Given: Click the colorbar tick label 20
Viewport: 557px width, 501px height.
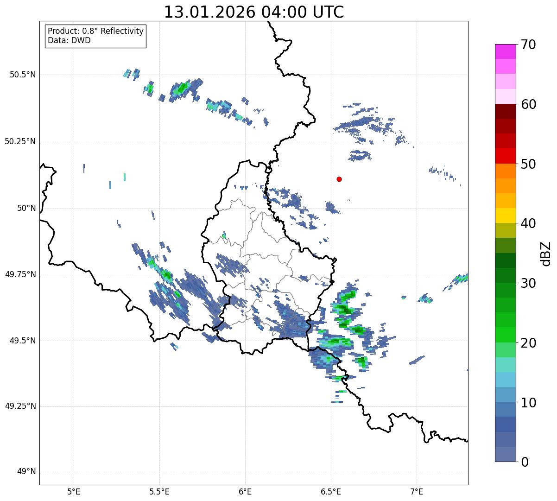Looking at the screenshot, I should [528, 343].
